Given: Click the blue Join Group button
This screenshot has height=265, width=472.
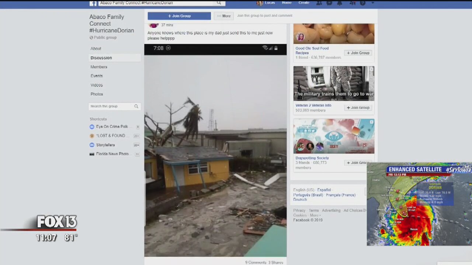Looking at the screenshot, I should point(179,16).
